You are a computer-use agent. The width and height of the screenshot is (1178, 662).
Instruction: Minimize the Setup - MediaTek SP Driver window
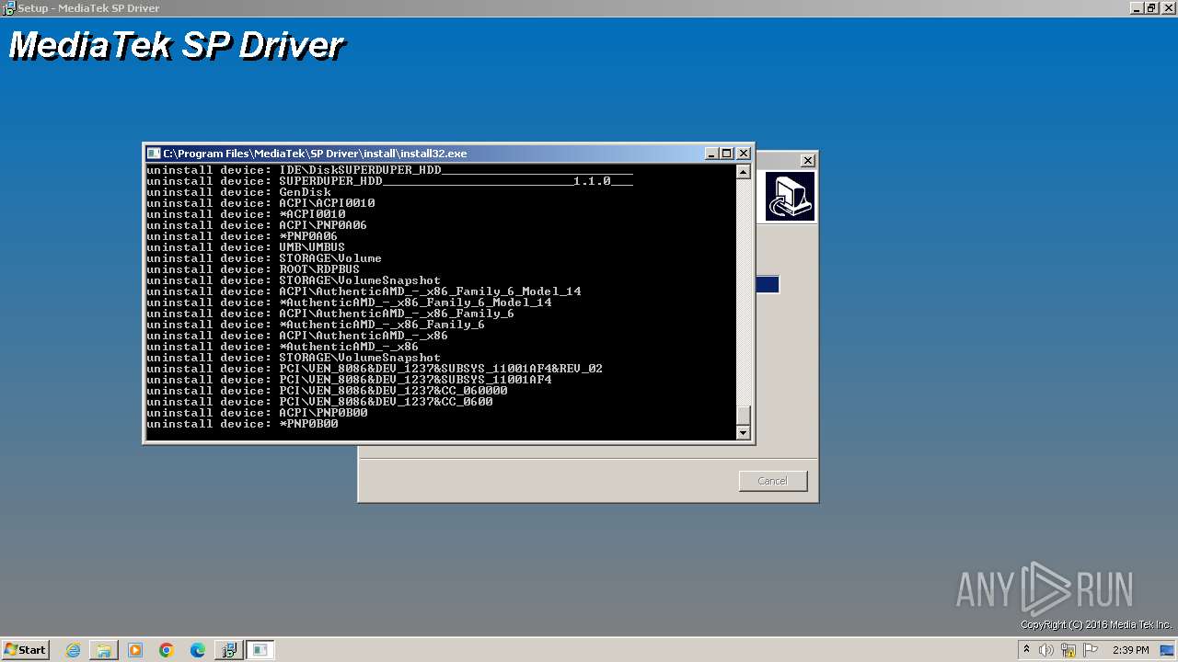click(1138, 7)
